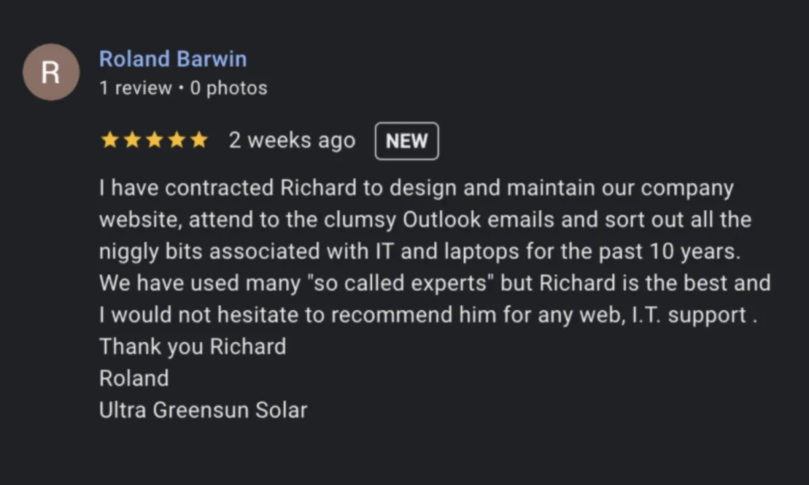Click the word "Outlook" in the review

point(442,220)
